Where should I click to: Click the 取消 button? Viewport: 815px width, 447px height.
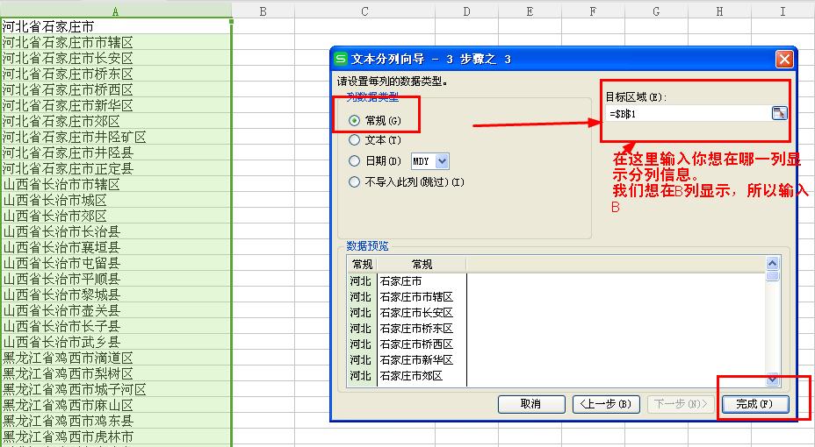click(531, 404)
